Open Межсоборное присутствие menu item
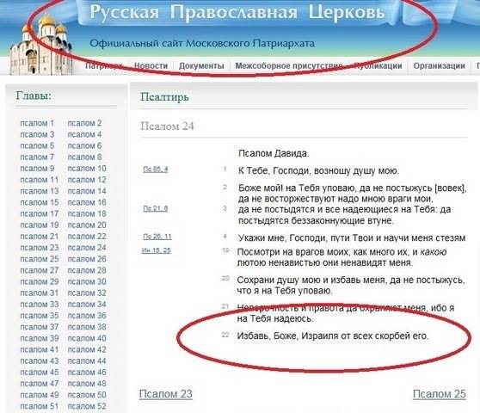Viewport: 480px width, 413px height. (289, 66)
